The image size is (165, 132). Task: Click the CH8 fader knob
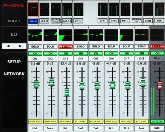tap(143, 82)
